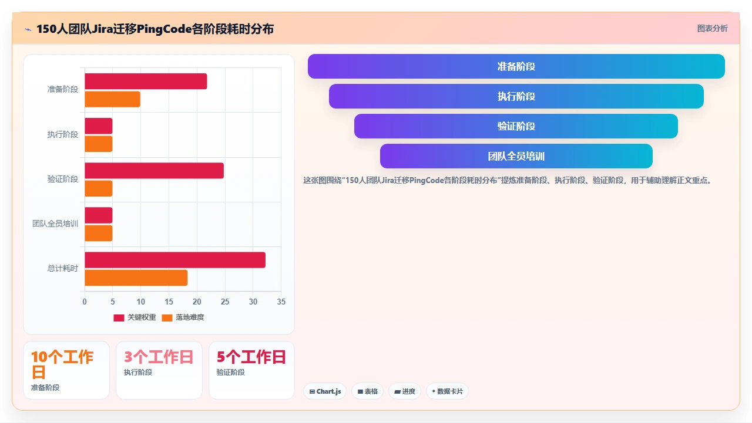Click the icon in the Chart.js tag

click(x=312, y=391)
